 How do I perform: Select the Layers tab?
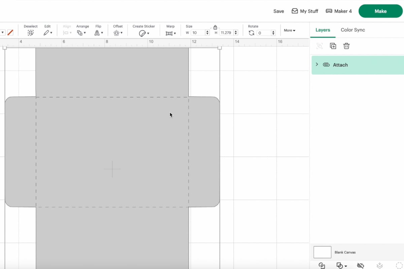pyautogui.click(x=323, y=30)
